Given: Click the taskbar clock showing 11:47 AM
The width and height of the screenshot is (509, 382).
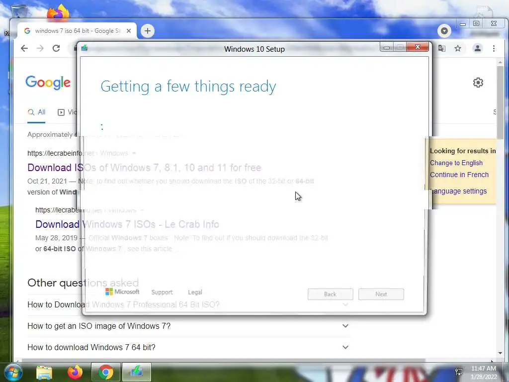Looking at the screenshot, I should pos(483,373).
